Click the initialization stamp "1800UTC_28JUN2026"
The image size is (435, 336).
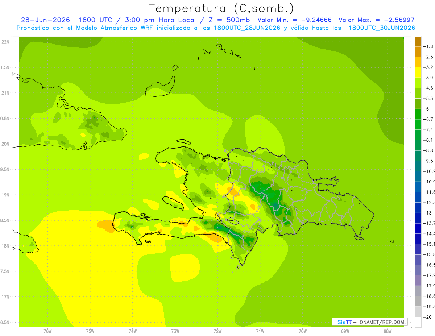247,28
